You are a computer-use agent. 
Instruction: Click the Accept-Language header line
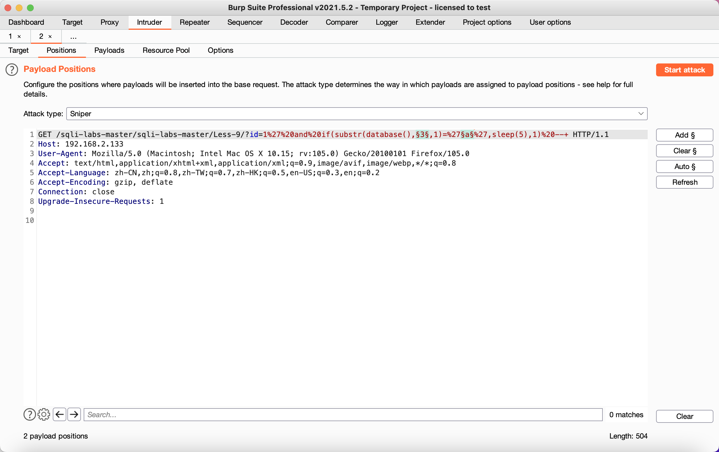coord(209,173)
